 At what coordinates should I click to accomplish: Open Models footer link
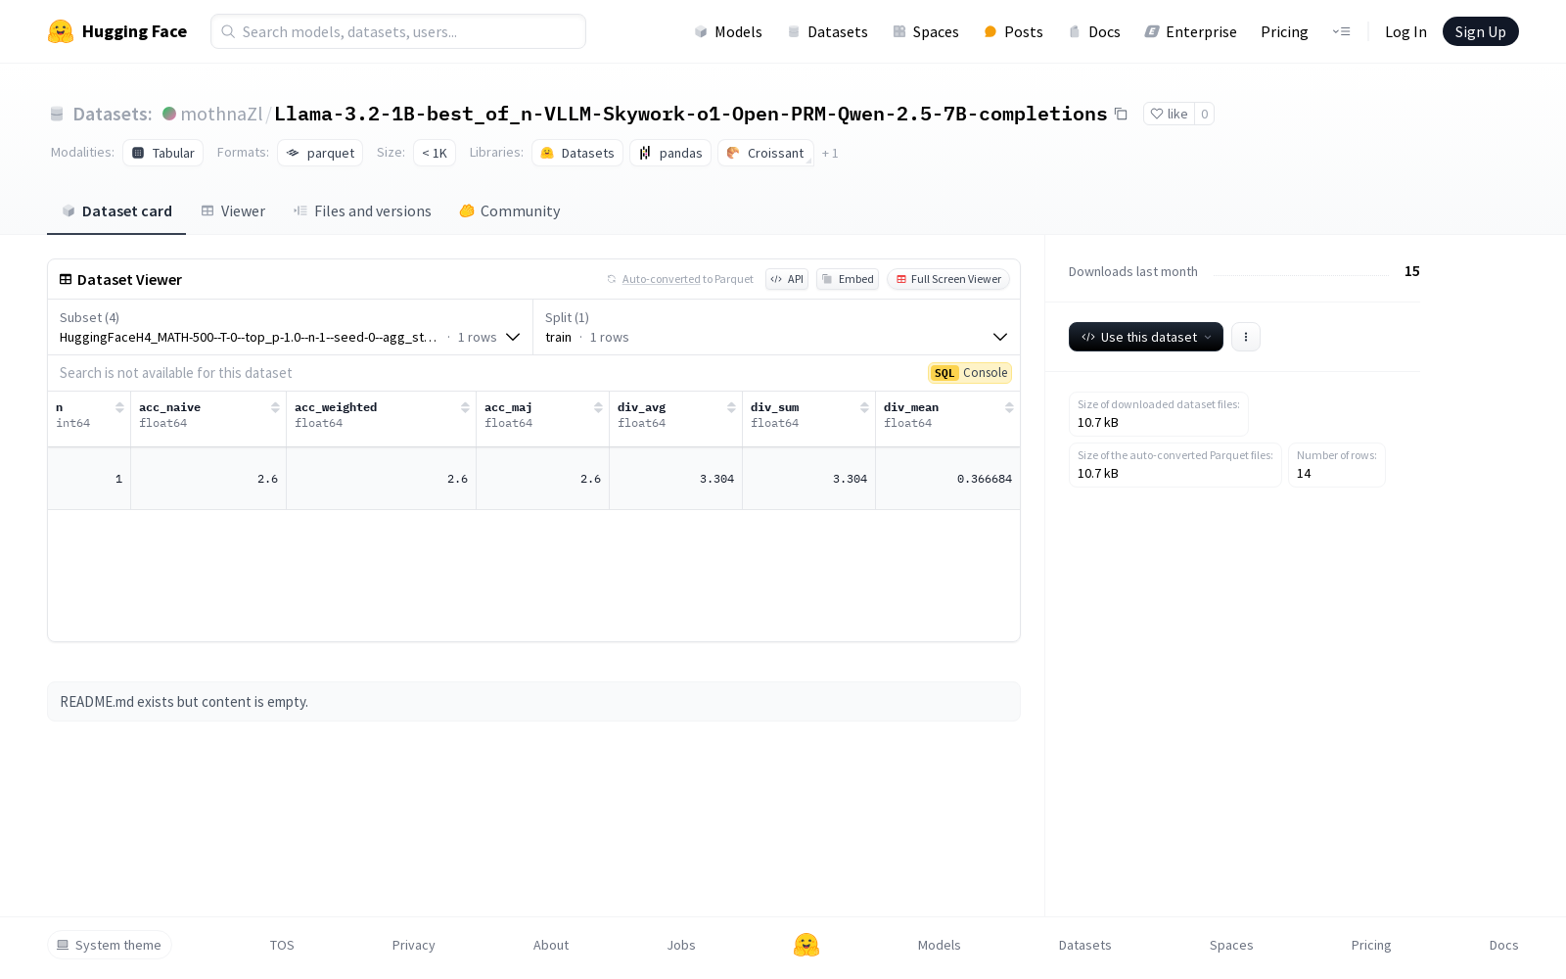coord(939,945)
